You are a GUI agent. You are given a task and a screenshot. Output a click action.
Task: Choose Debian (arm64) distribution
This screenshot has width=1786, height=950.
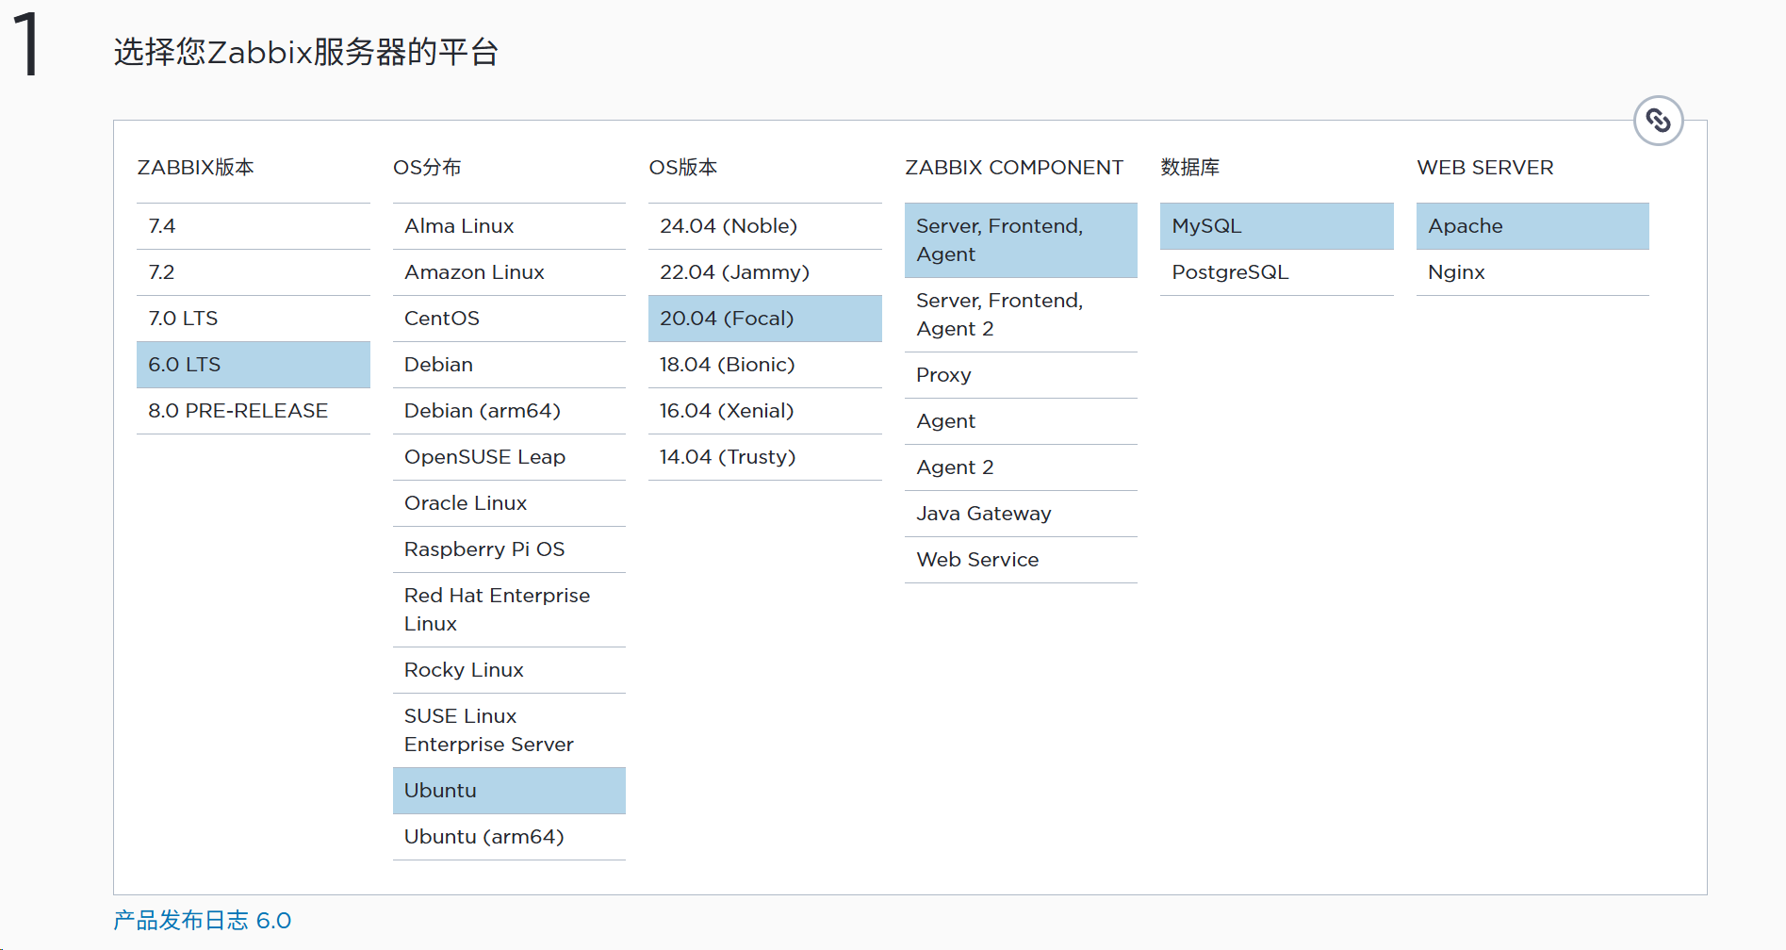tap(509, 411)
